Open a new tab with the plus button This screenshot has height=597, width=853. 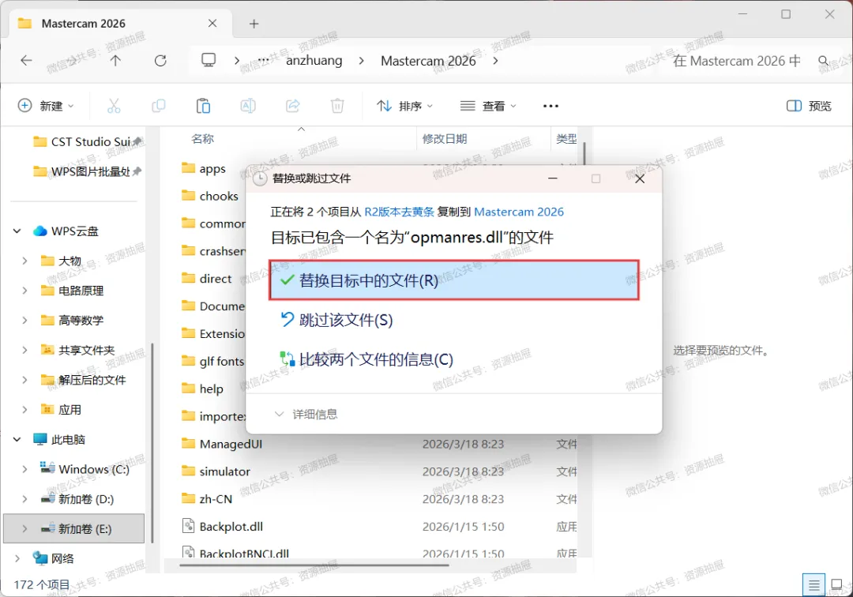tap(254, 24)
